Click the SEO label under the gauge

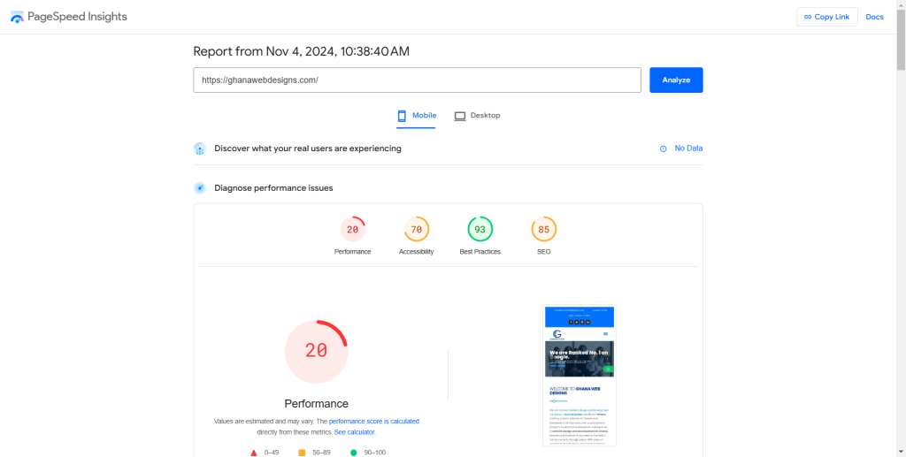(544, 252)
